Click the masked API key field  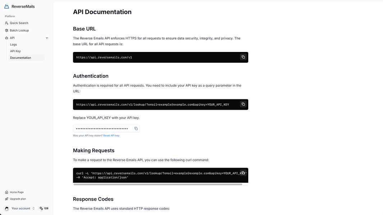(106, 129)
